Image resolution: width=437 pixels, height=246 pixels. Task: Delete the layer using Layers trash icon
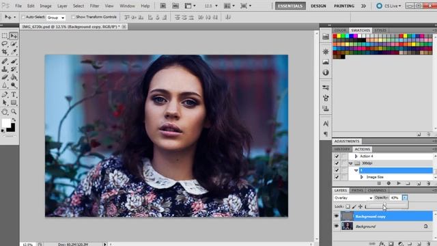(x=428, y=244)
